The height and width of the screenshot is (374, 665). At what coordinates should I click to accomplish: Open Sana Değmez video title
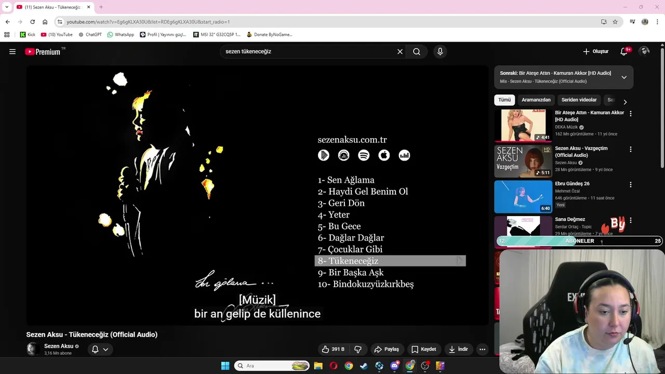pyautogui.click(x=570, y=219)
